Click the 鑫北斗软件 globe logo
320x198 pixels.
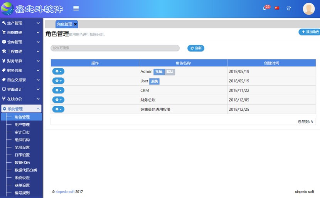click(7, 8)
